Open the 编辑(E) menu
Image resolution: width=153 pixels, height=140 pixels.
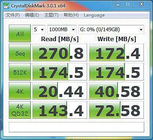[x=32, y=15]
